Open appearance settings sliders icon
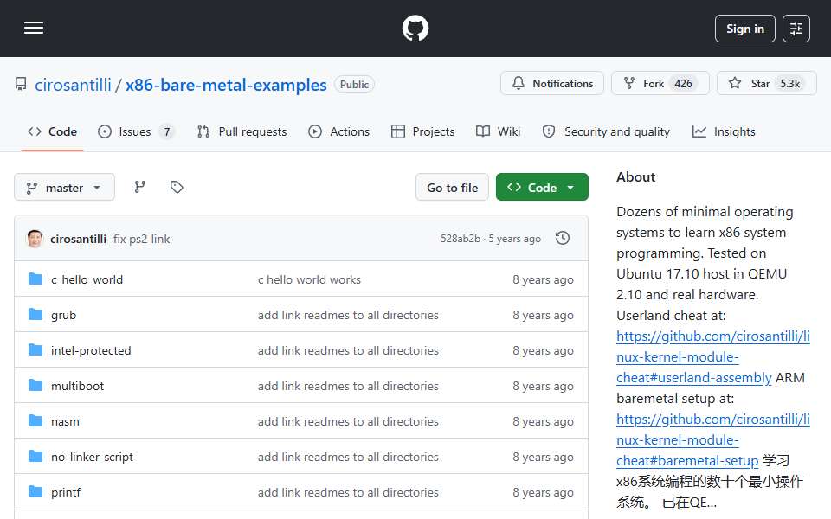Viewport: 831px width, 519px height. [796, 29]
